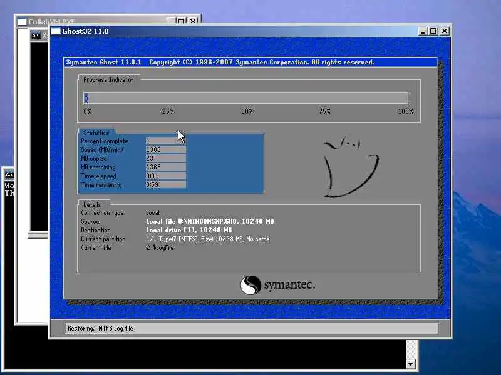Click the scroll down arrow of console window
Image resolution: width=501 pixels, height=375 pixels.
click(411, 364)
